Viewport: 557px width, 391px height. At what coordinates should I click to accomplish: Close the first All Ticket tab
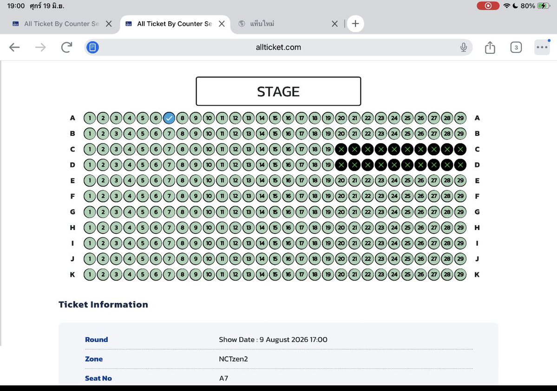point(109,24)
